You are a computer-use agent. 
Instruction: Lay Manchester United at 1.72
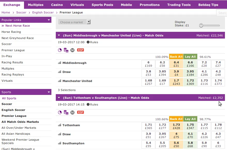[x=190, y=82]
